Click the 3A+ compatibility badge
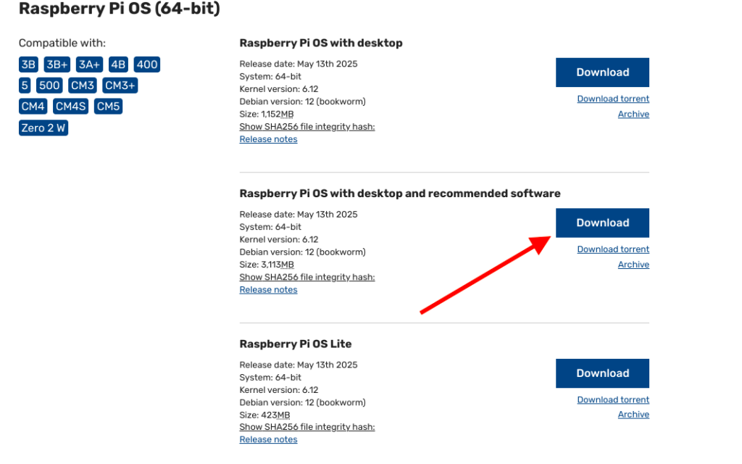The image size is (742, 464). [x=89, y=65]
